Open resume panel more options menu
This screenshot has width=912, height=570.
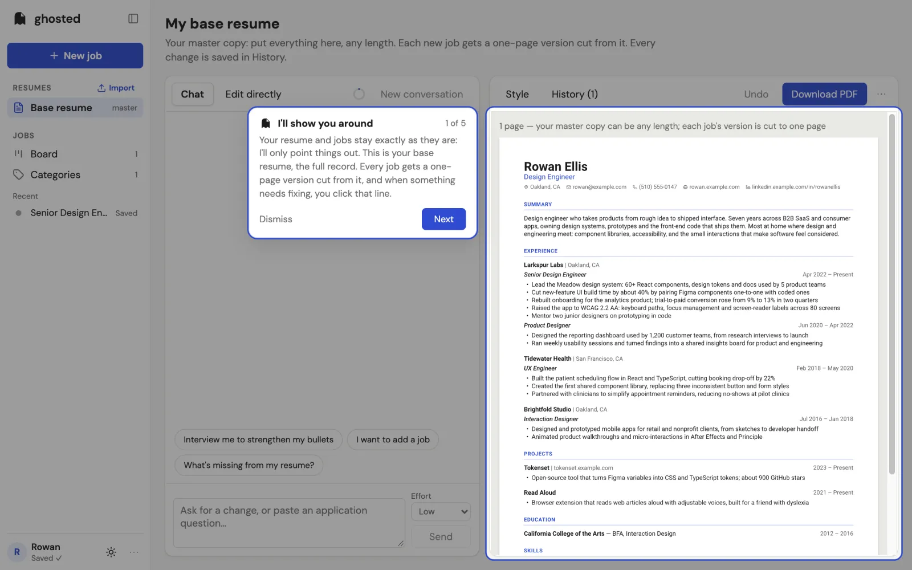[x=881, y=94]
